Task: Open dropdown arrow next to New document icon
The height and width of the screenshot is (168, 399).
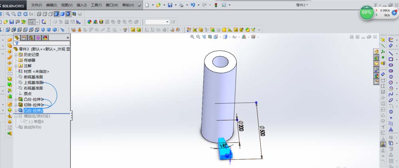Action: click(153, 5)
